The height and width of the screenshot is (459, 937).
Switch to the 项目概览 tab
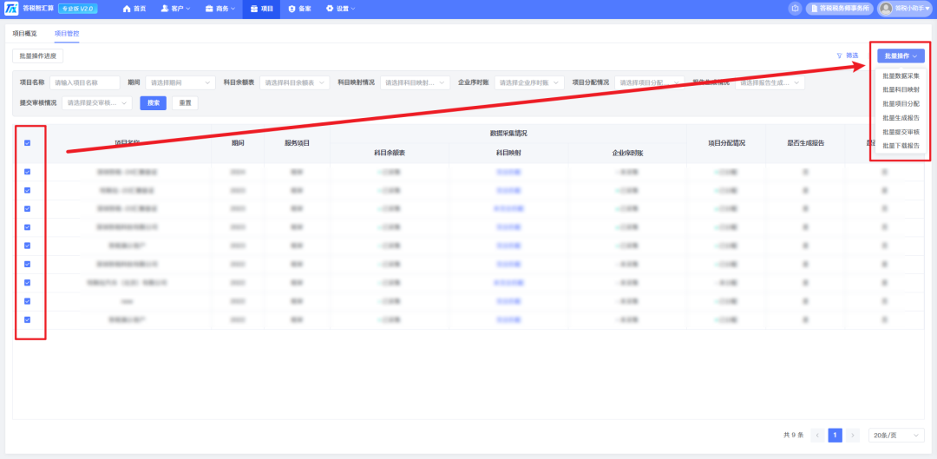(x=24, y=34)
